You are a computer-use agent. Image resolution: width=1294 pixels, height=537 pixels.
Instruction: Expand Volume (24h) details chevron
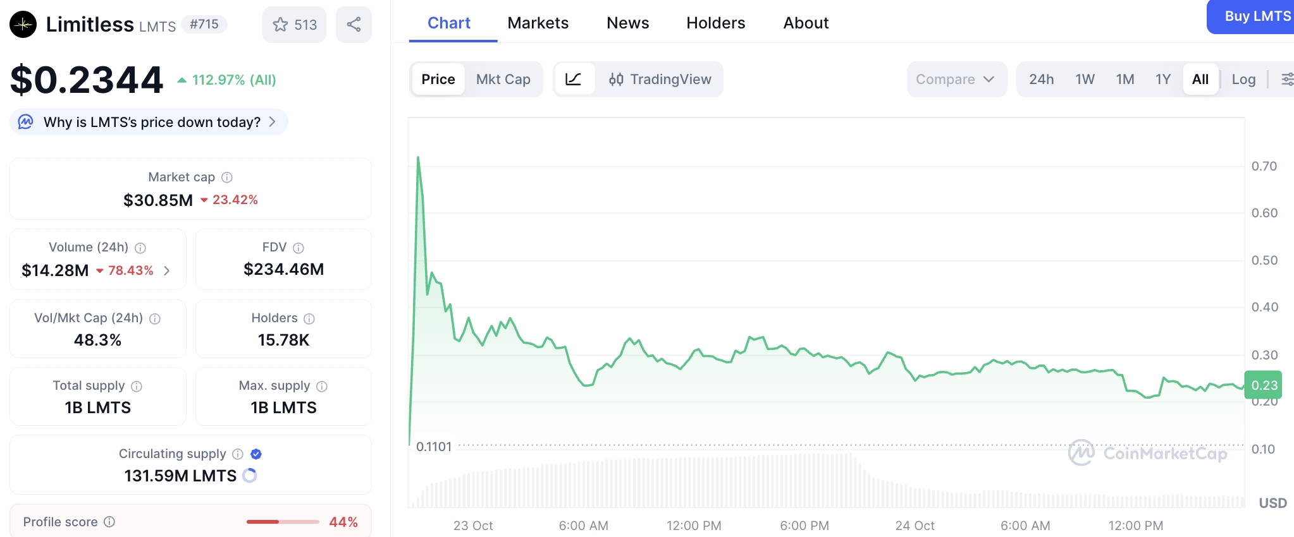tap(167, 270)
